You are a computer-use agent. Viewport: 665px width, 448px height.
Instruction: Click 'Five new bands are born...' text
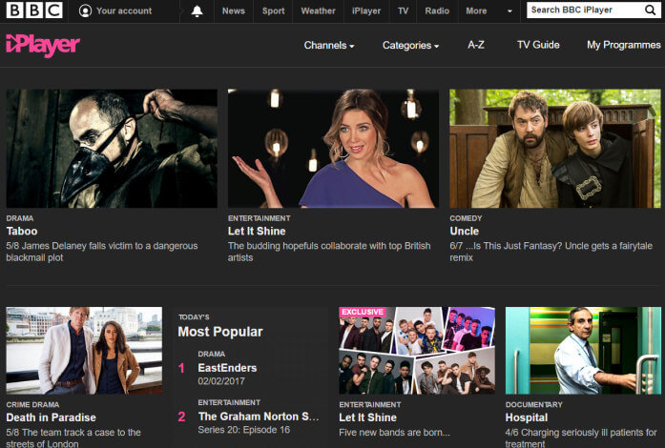tap(394, 433)
